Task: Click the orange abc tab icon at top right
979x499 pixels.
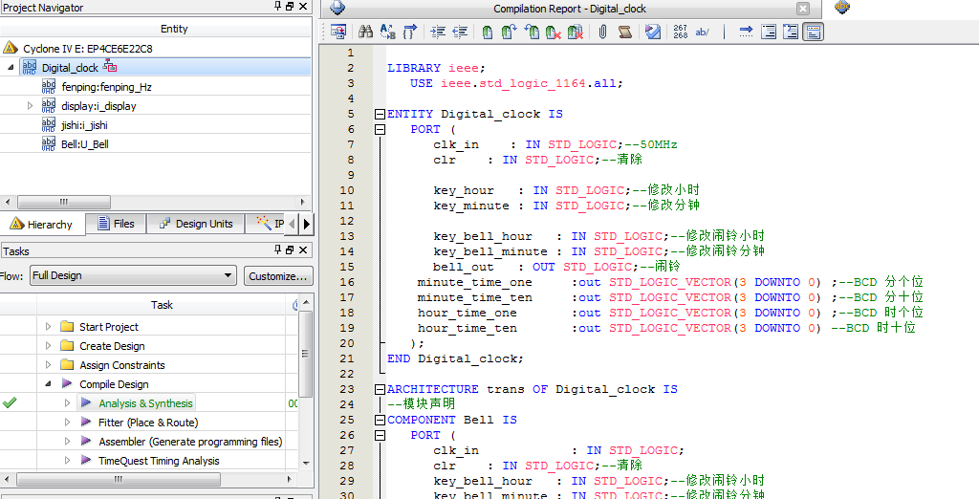Action: point(842,7)
